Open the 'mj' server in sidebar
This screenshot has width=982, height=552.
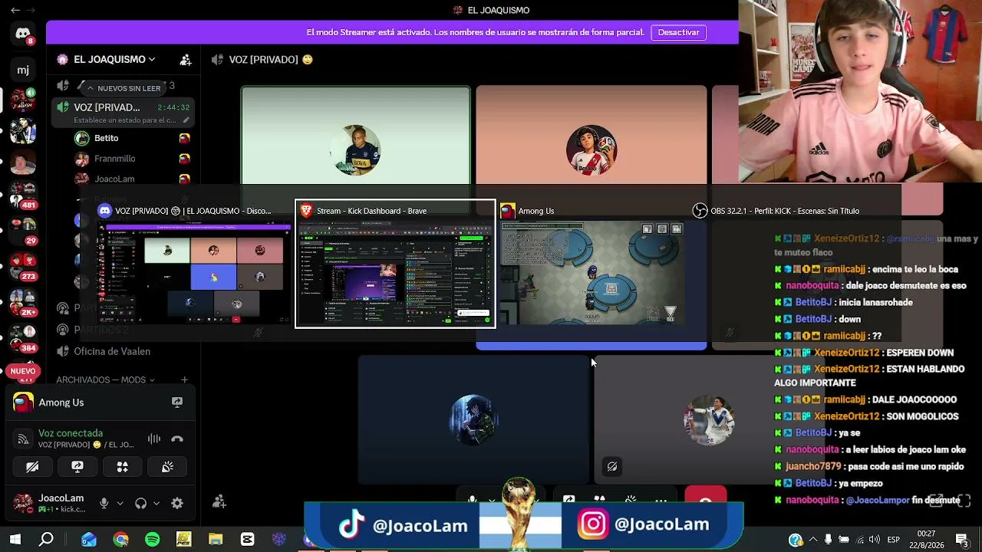23,70
